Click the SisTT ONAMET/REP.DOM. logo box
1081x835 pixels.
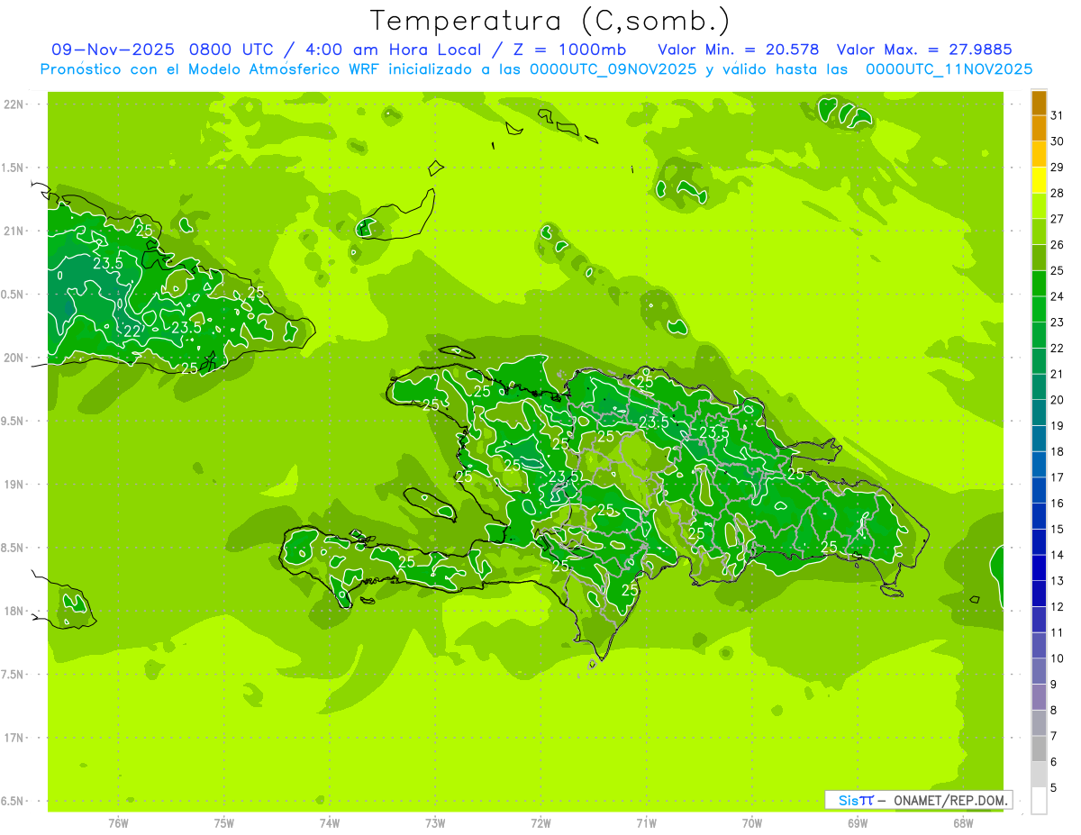coord(918,800)
